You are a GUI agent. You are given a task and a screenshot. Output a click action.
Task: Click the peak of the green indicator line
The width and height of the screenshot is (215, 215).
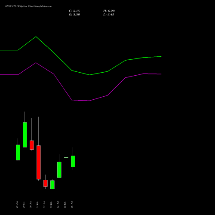[36, 37]
